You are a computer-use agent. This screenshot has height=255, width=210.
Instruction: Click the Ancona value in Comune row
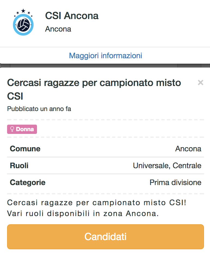(x=188, y=149)
